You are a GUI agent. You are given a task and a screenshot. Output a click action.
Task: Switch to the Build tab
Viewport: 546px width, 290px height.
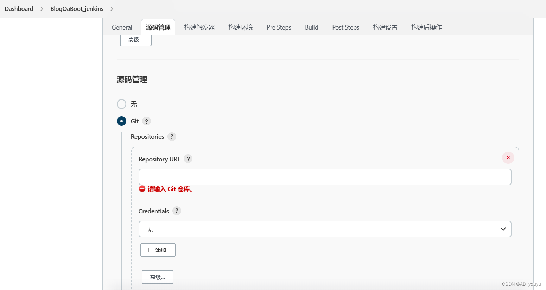click(x=311, y=27)
